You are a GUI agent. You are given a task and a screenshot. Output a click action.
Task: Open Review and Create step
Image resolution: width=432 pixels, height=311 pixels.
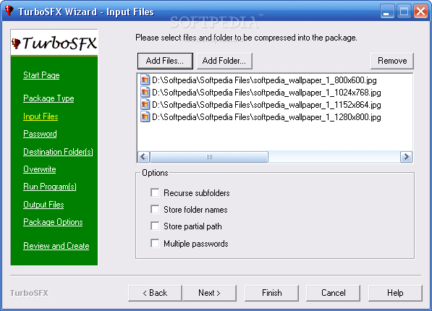coord(56,246)
